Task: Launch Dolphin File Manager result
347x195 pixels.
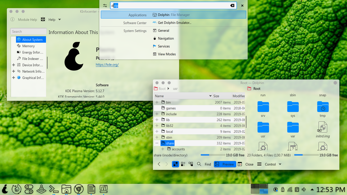Action: [x=173, y=15]
